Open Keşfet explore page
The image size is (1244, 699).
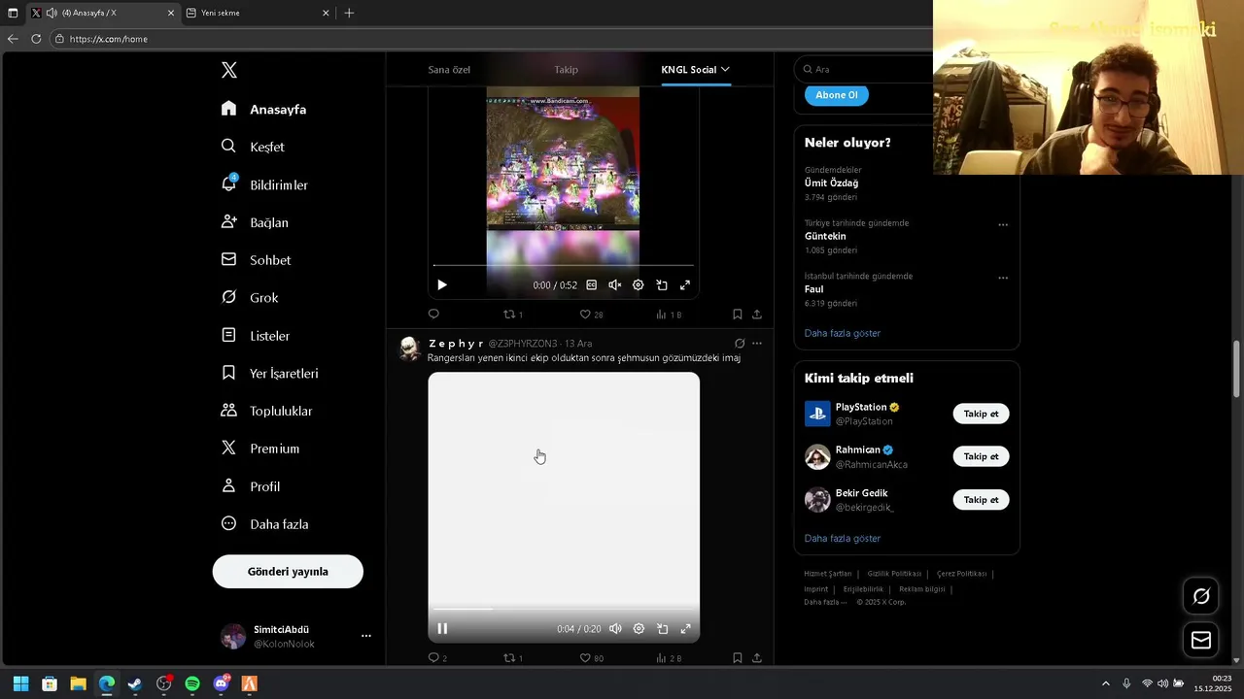coord(253,147)
